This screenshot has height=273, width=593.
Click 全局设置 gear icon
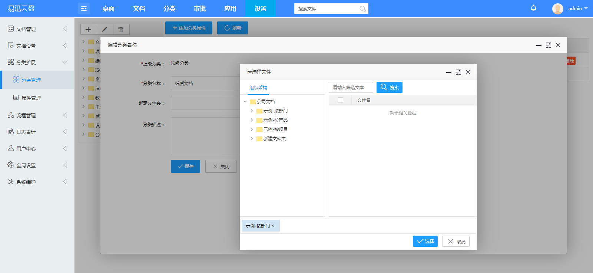coord(11,165)
